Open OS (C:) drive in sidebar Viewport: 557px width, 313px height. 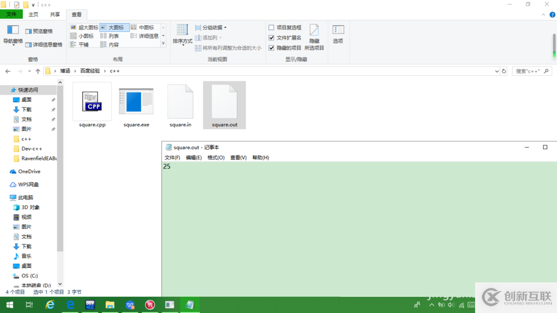[x=30, y=276]
